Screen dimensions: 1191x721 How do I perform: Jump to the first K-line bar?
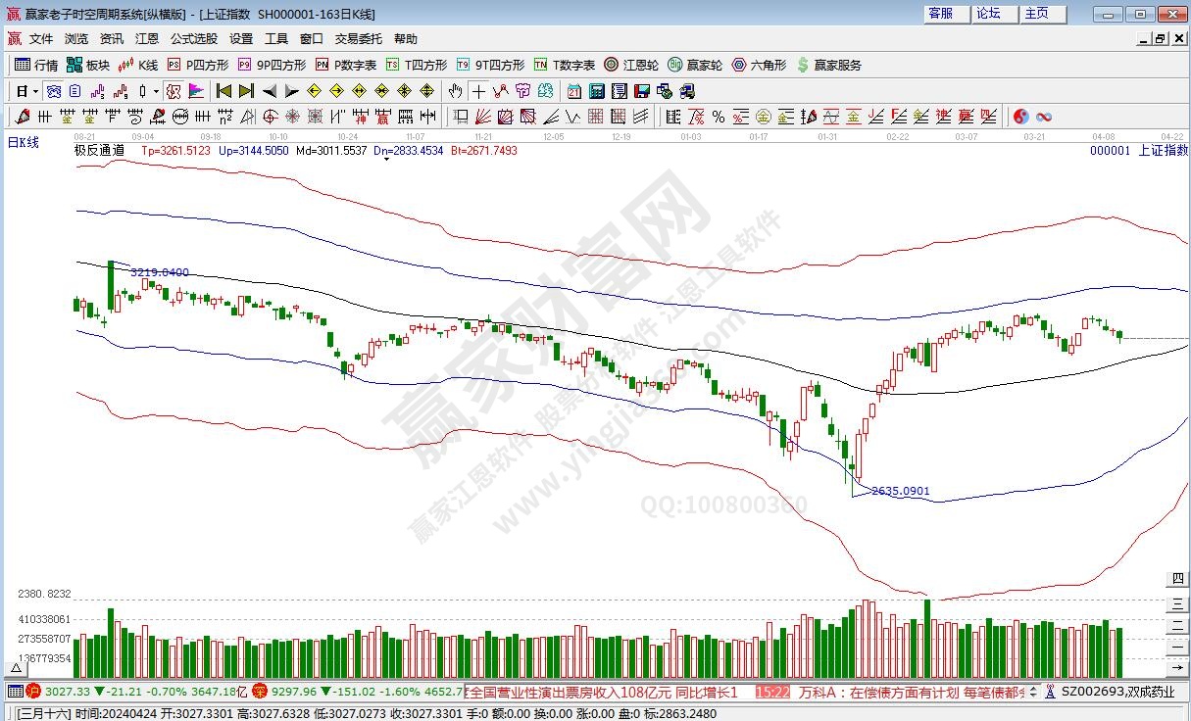224,91
